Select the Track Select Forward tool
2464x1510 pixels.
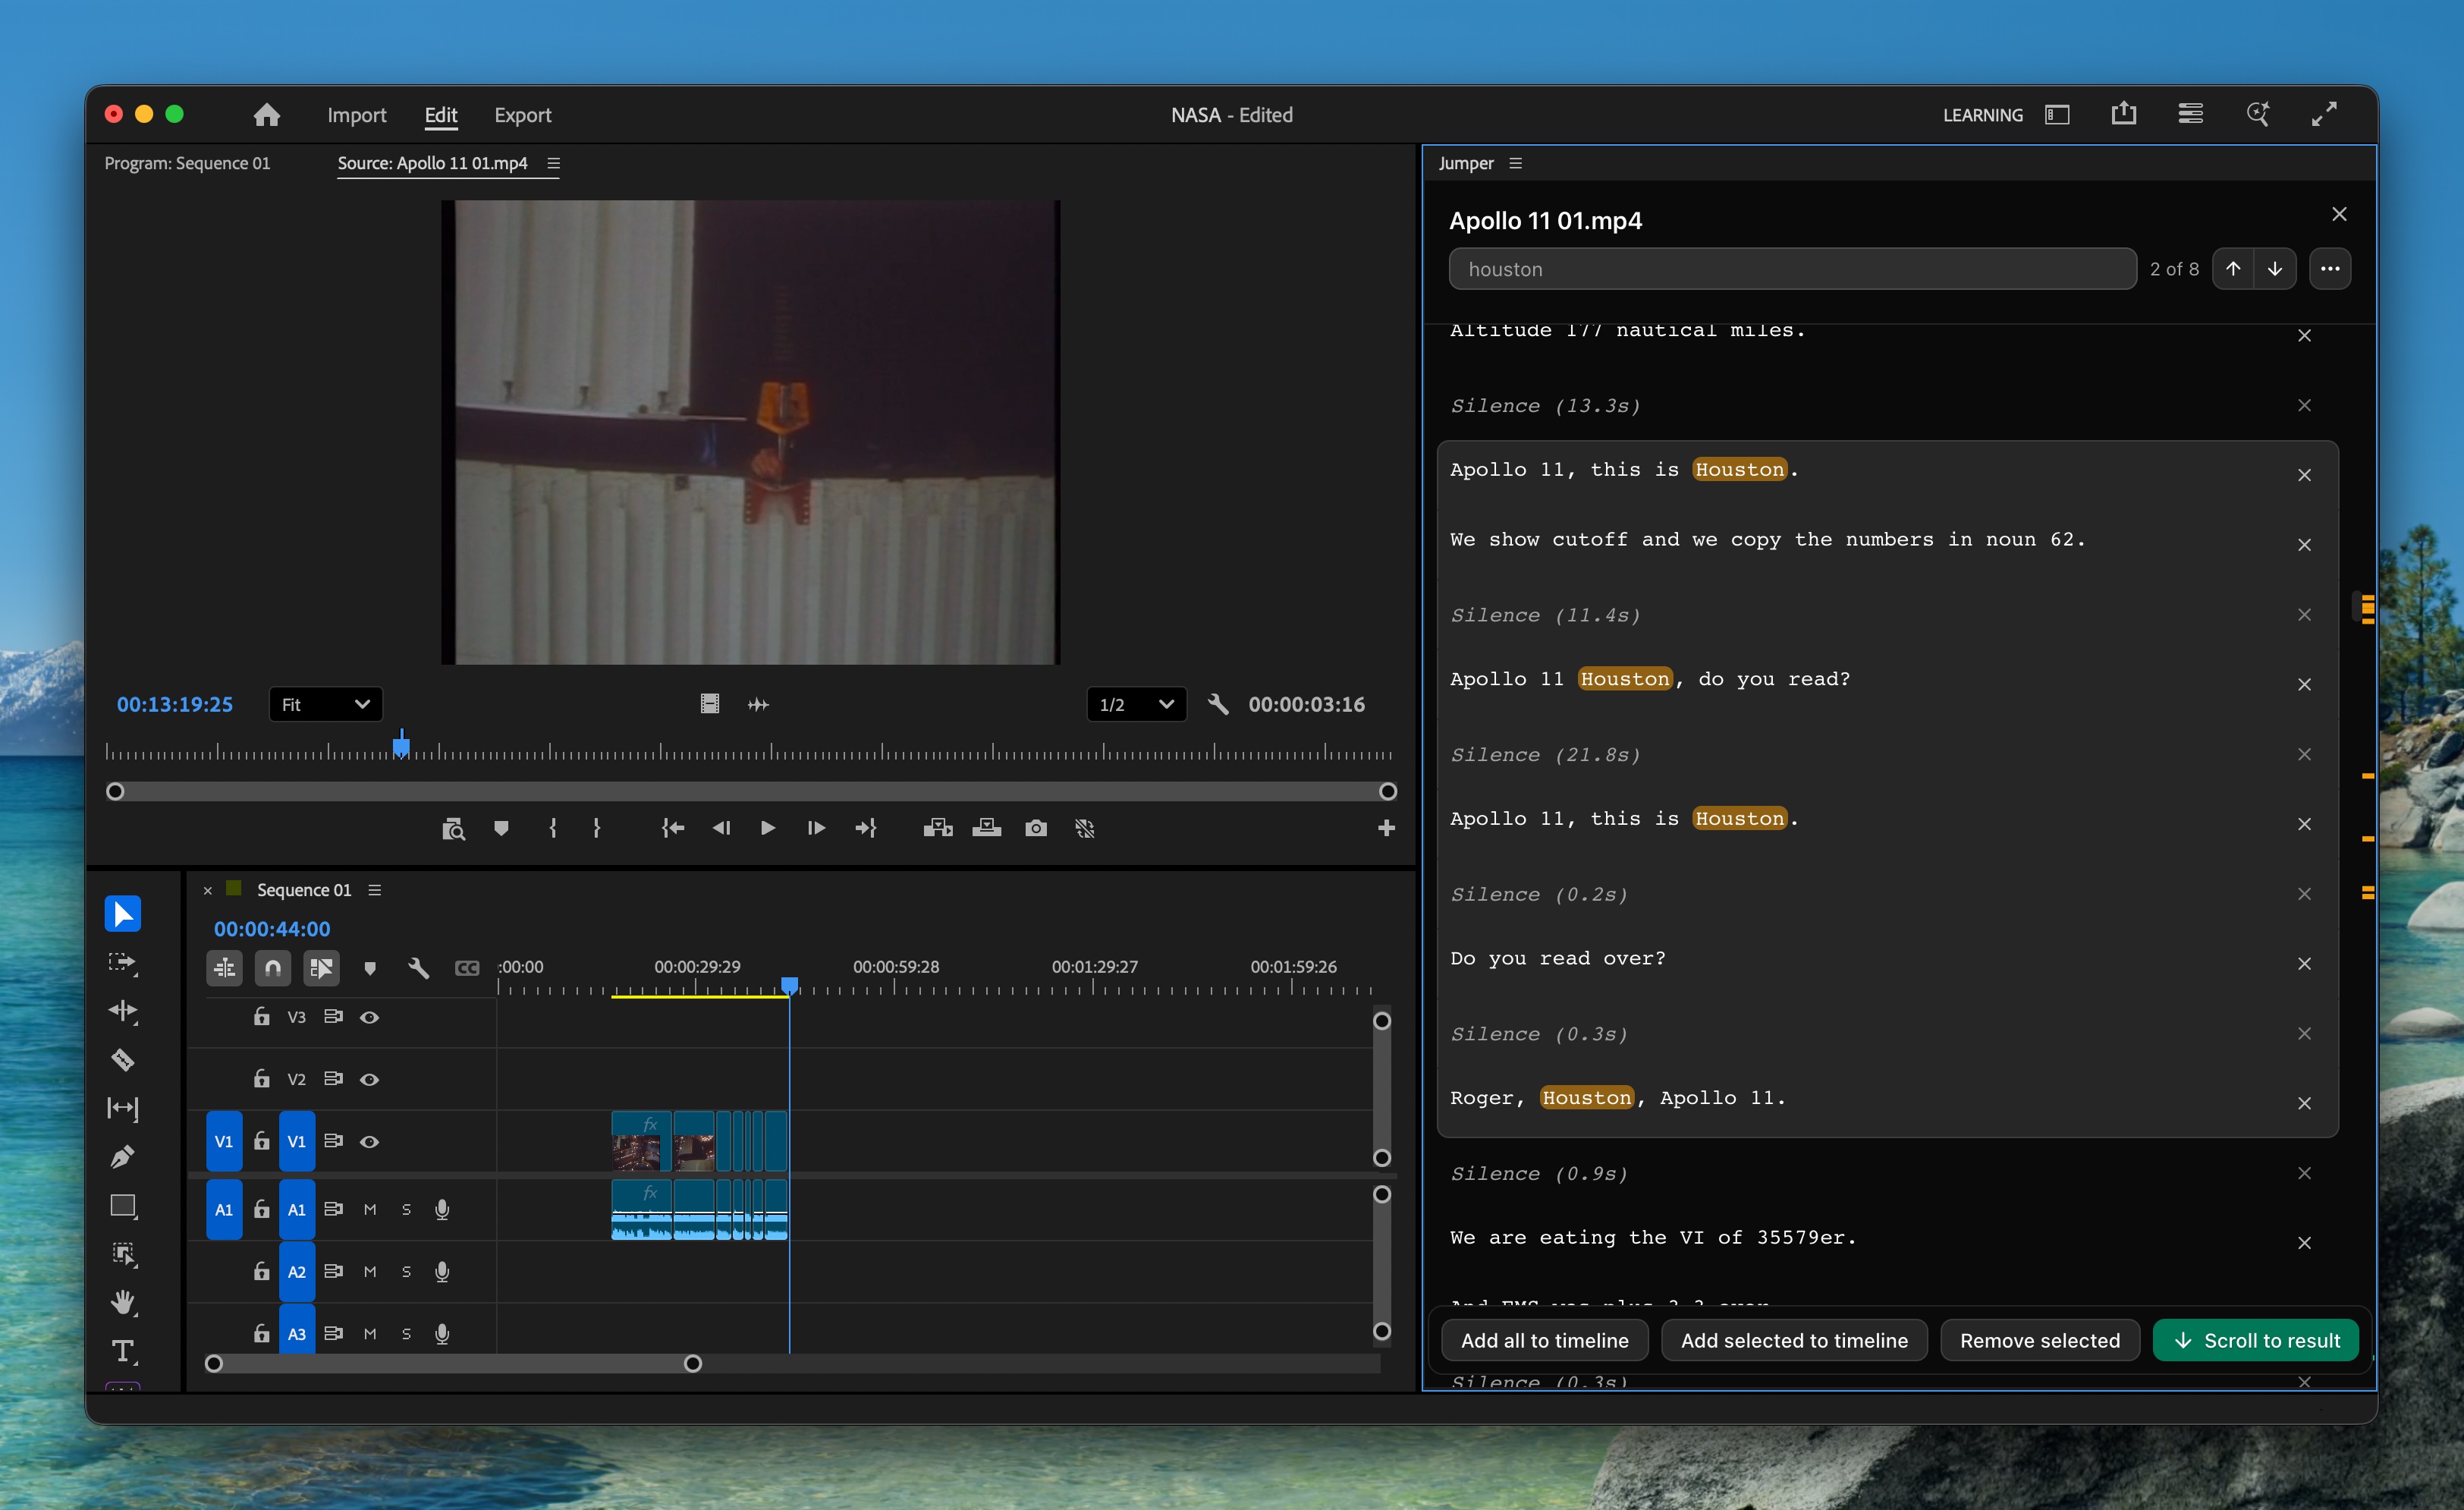[123, 962]
